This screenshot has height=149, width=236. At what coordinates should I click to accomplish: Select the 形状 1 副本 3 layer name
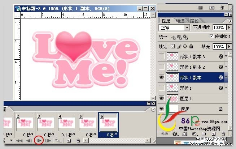[x=192, y=57]
